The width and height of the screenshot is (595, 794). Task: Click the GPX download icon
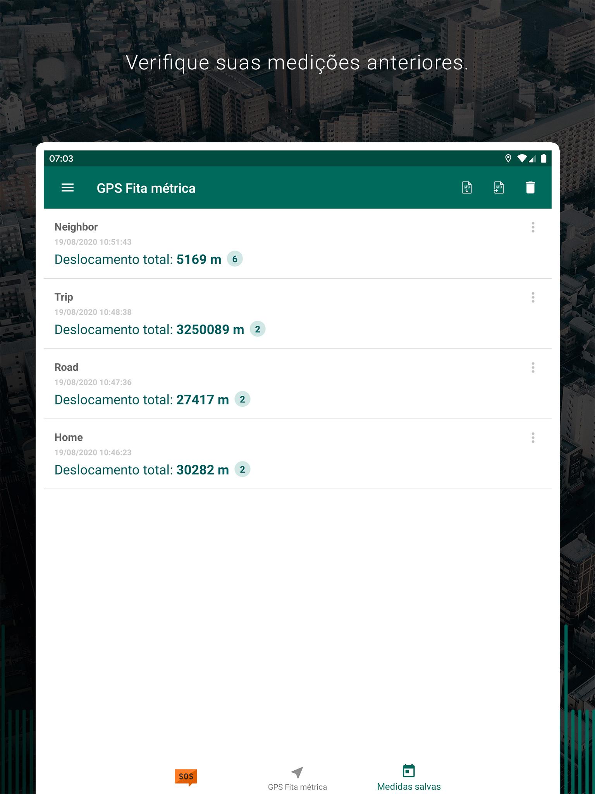pos(467,188)
